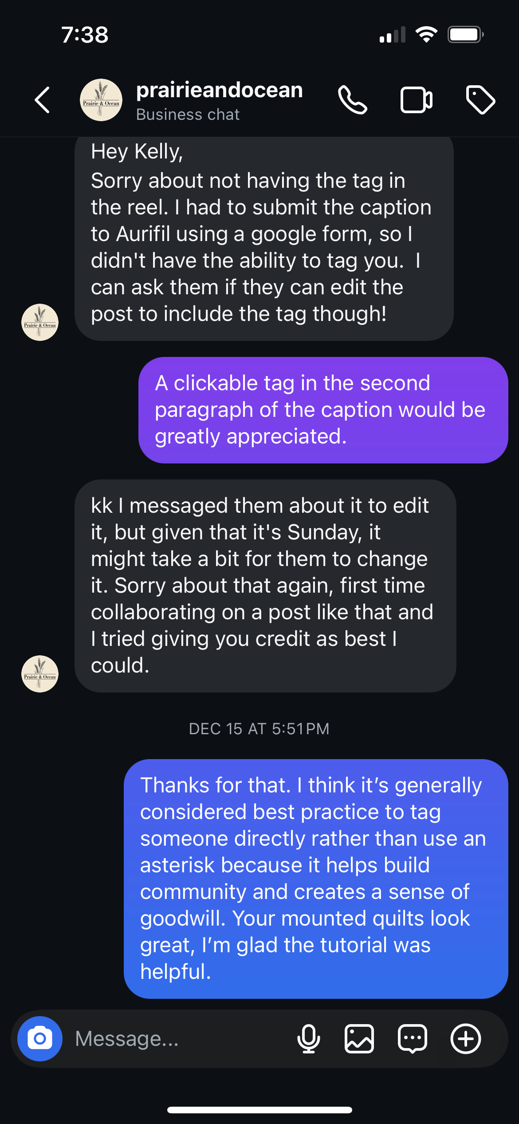Open the photo gallery picker icon
Screen dimensions: 519x1124
[359, 1039]
